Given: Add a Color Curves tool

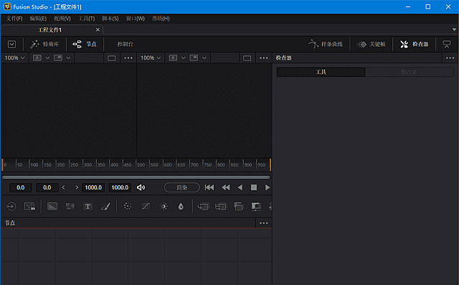Looking at the screenshot, I should pyautogui.click(x=146, y=207).
